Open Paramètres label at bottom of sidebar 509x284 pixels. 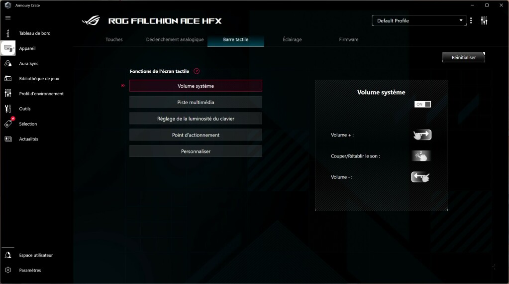tap(30, 270)
